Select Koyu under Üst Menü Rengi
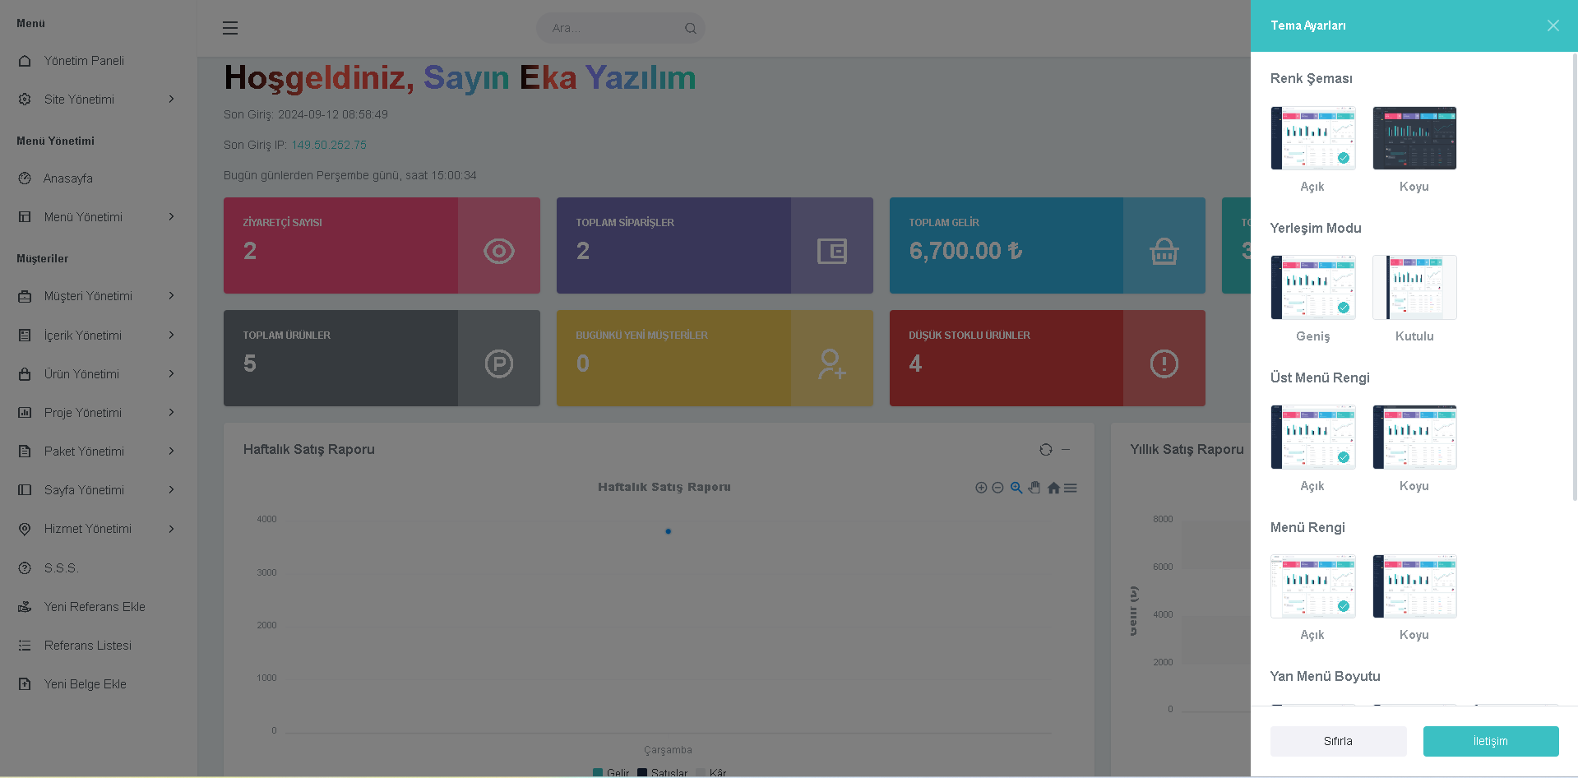Screen dimensions: 1578x778 (1414, 438)
